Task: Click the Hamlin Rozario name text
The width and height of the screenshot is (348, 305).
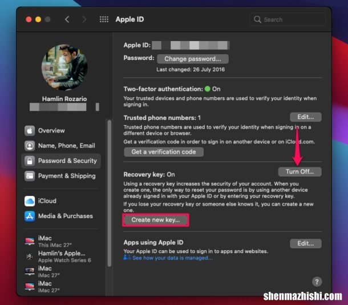Action: [x=64, y=99]
